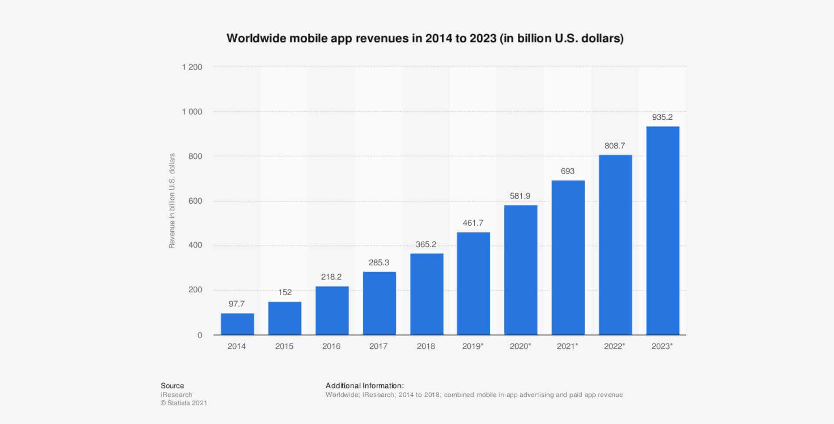Viewport: 834px width, 424px height.
Task: Click the 1 200 y-axis tick label
Action: pyautogui.click(x=192, y=67)
